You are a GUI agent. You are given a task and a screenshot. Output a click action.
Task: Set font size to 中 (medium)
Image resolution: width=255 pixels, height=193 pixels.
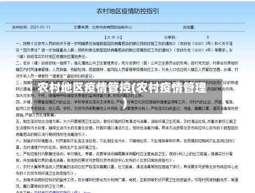[113, 37]
